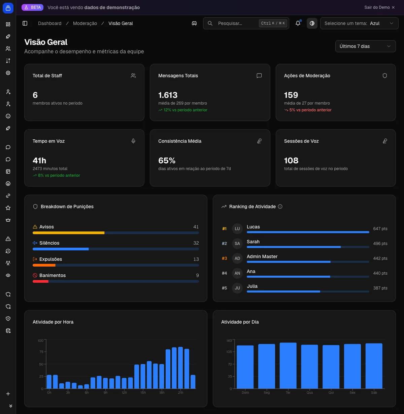Click Sair do Demo button
The image size is (404, 414).
[x=379, y=7]
